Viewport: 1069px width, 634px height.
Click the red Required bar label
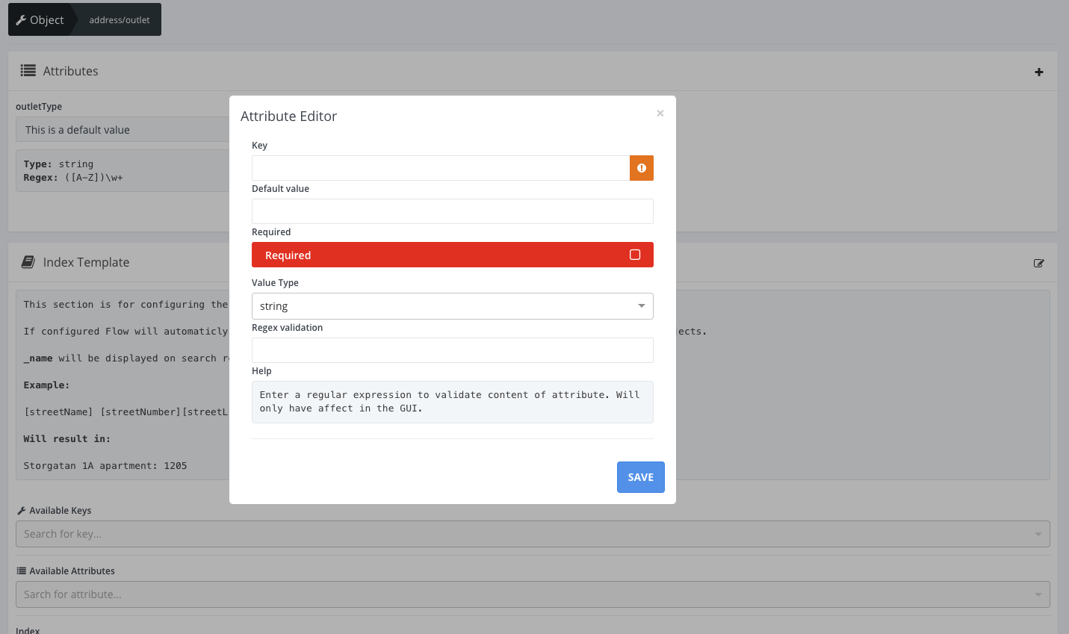288,255
